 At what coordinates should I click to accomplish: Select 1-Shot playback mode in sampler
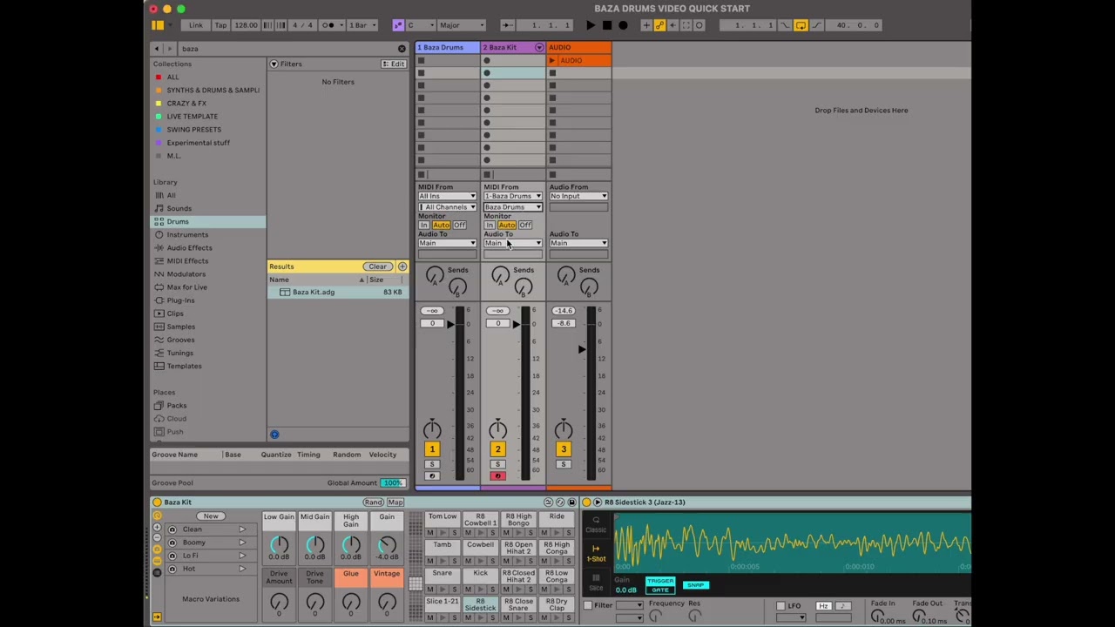pos(596,554)
